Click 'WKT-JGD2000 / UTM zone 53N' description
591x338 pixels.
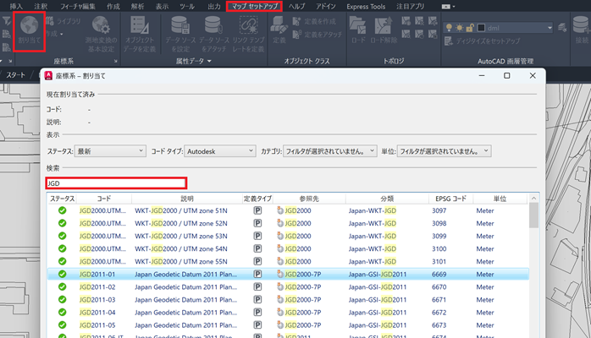181,236
